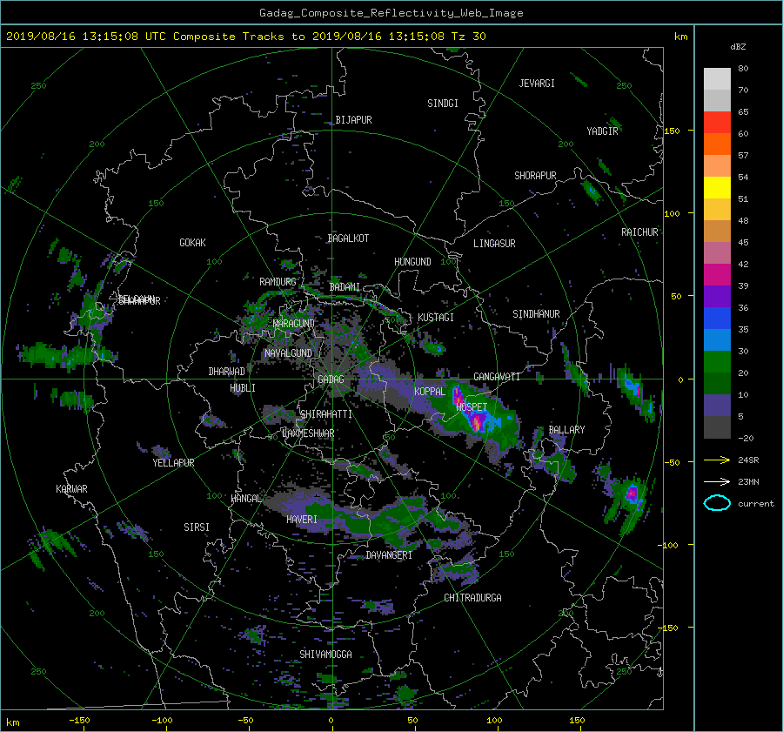The width and height of the screenshot is (783, 732).
Task: Click the magenta storm cell southeast of BALLARY
Action: (x=632, y=494)
